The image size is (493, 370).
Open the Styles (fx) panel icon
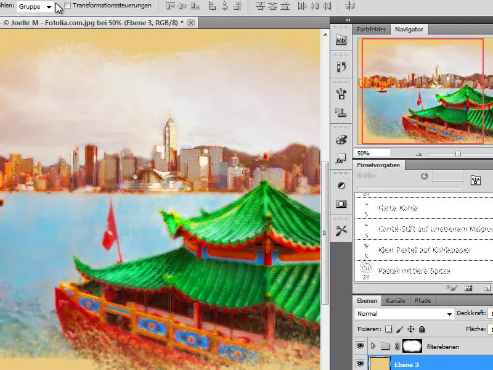[341, 158]
